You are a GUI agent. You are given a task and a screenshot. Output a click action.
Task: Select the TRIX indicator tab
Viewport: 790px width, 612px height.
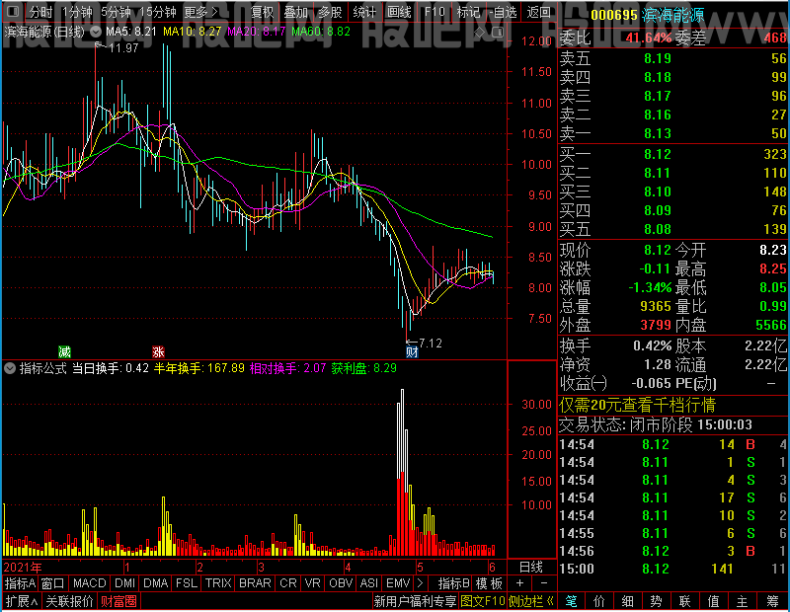[x=218, y=583]
